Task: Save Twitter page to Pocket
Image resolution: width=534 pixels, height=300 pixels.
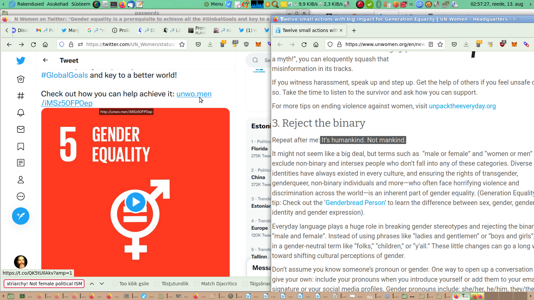Action: click(x=198, y=44)
